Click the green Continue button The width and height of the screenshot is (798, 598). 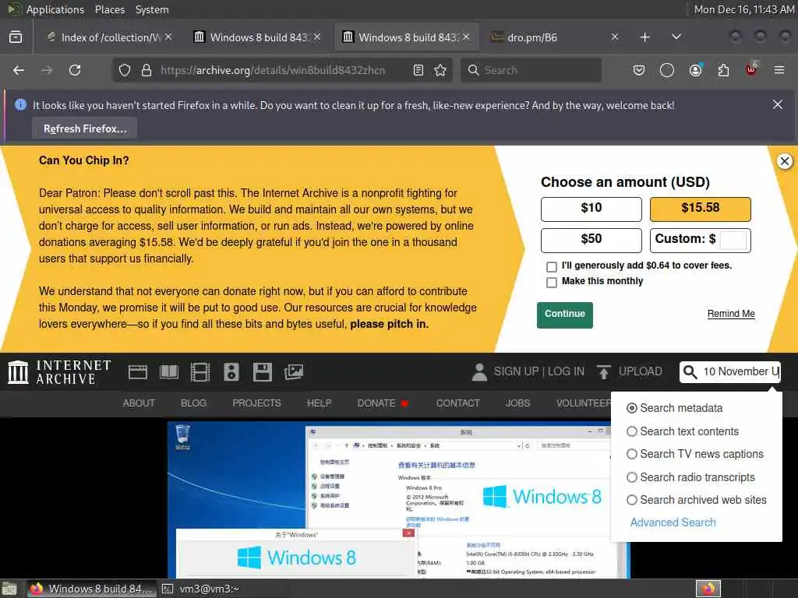pos(565,315)
